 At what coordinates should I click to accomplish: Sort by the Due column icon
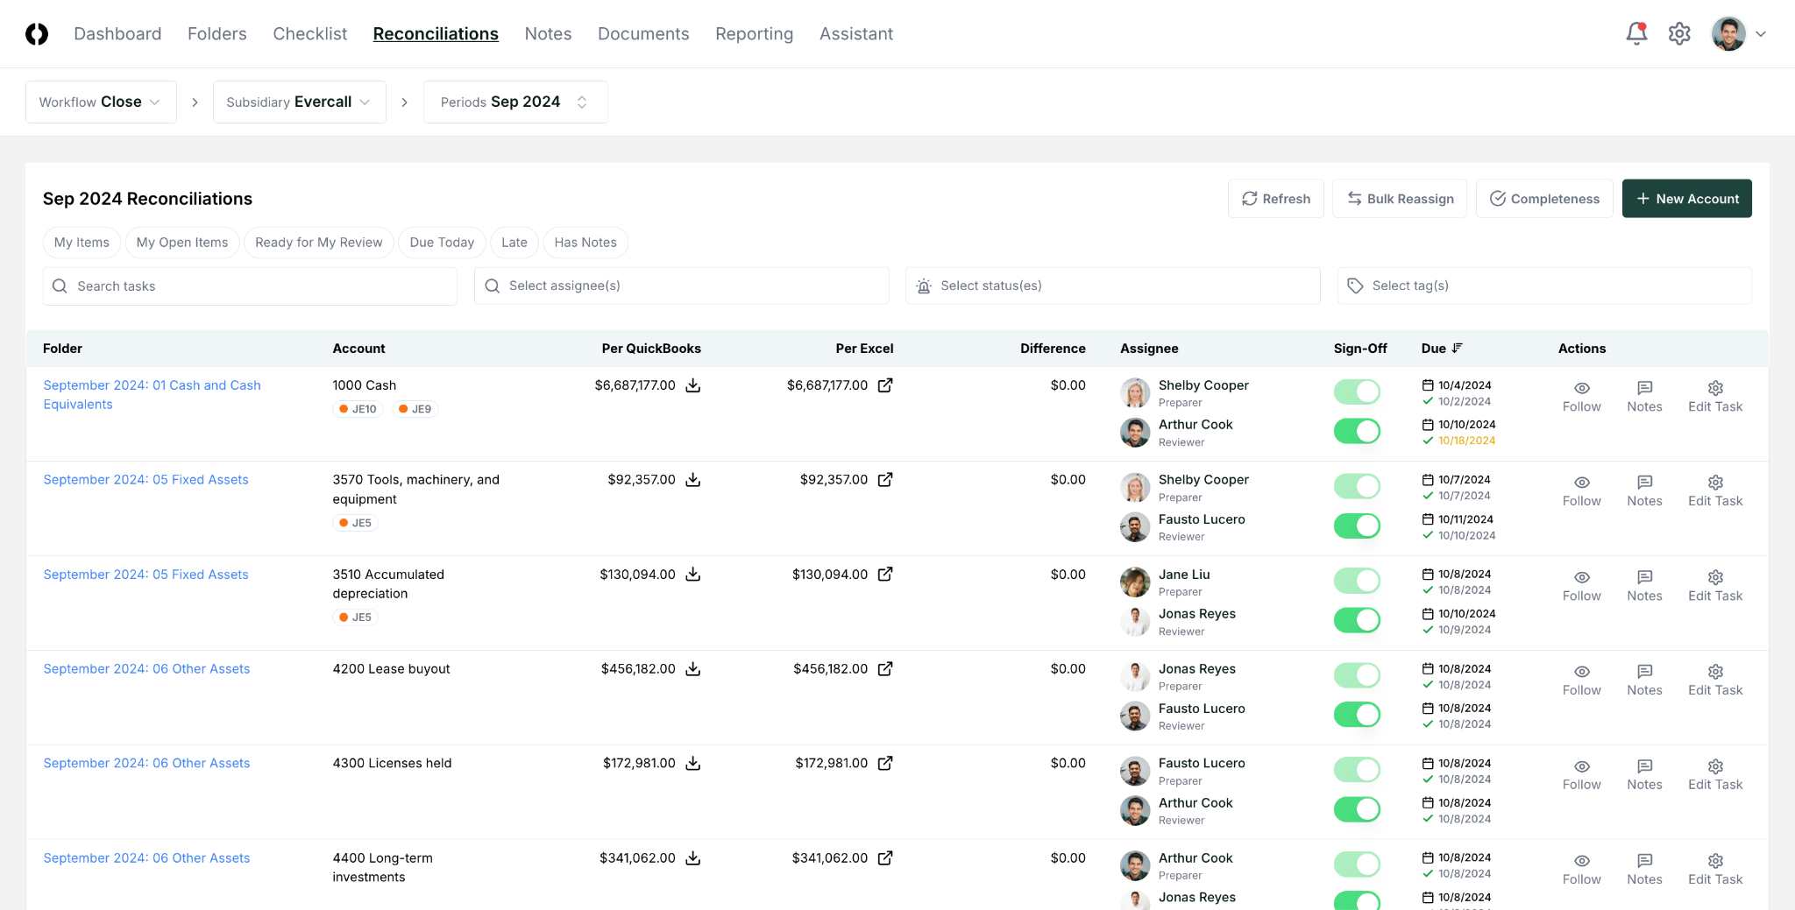coord(1458,348)
